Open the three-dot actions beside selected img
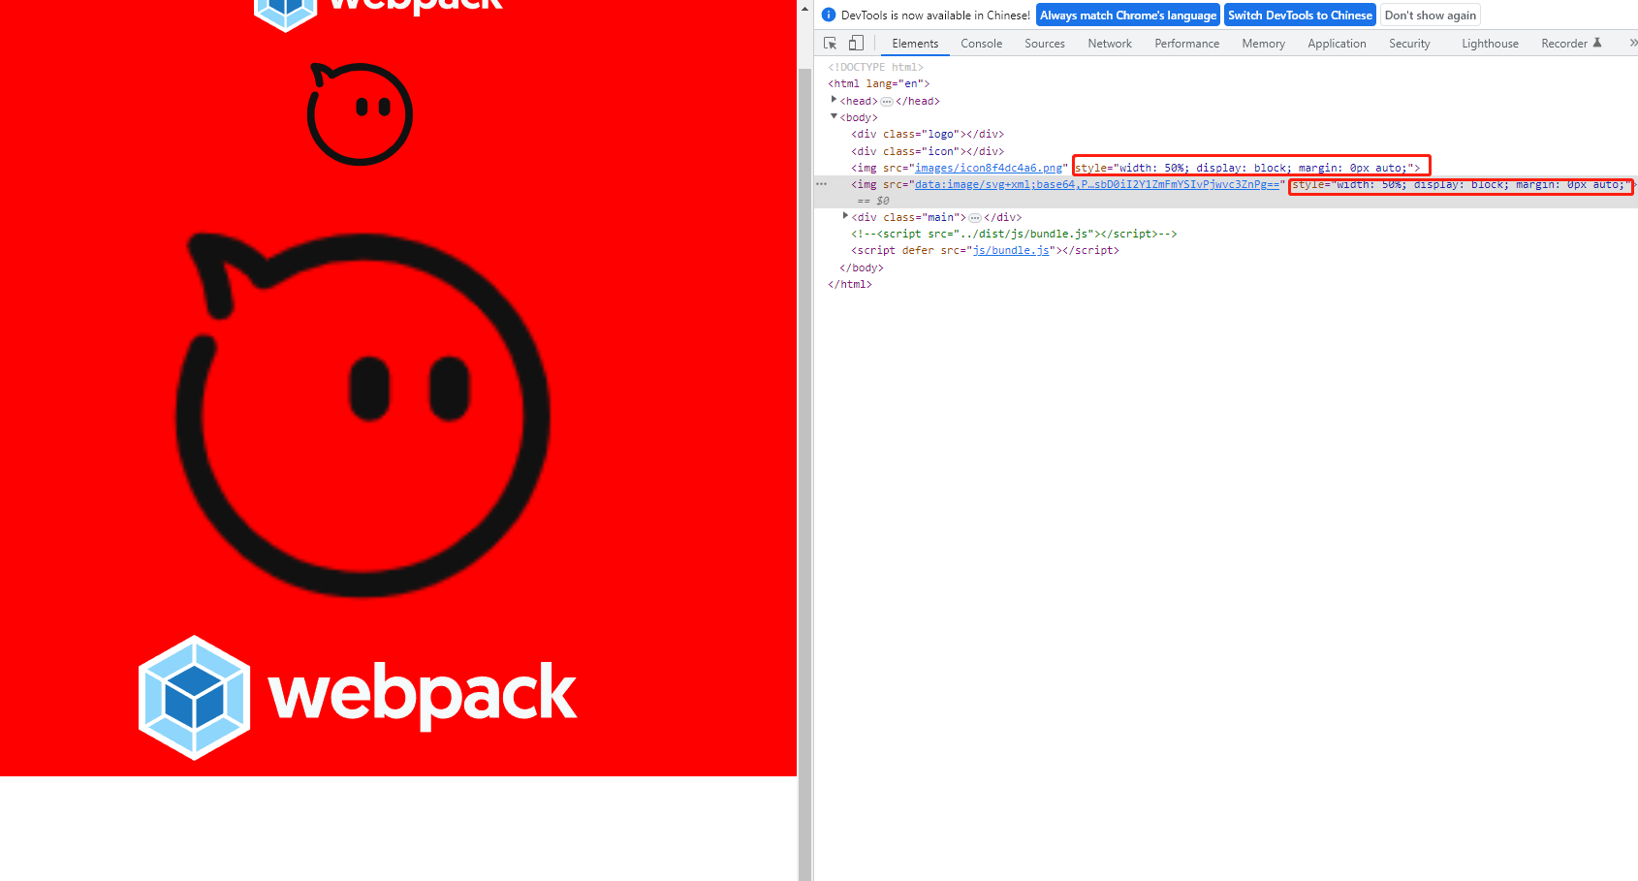 click(822, 183)
